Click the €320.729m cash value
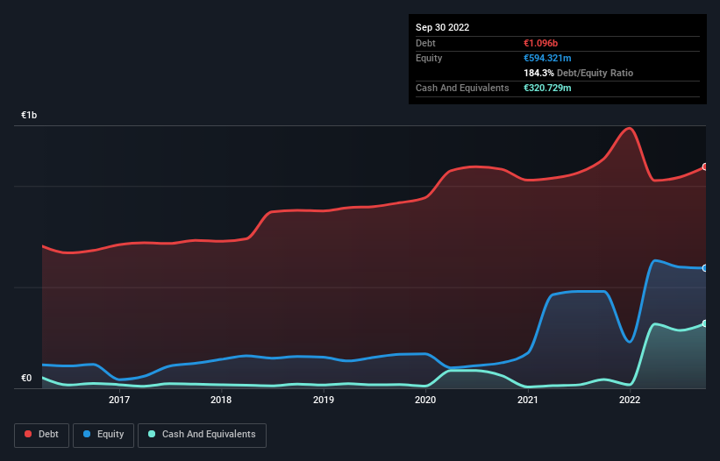The width and height of the screenshot is (720, 461). 547,88
